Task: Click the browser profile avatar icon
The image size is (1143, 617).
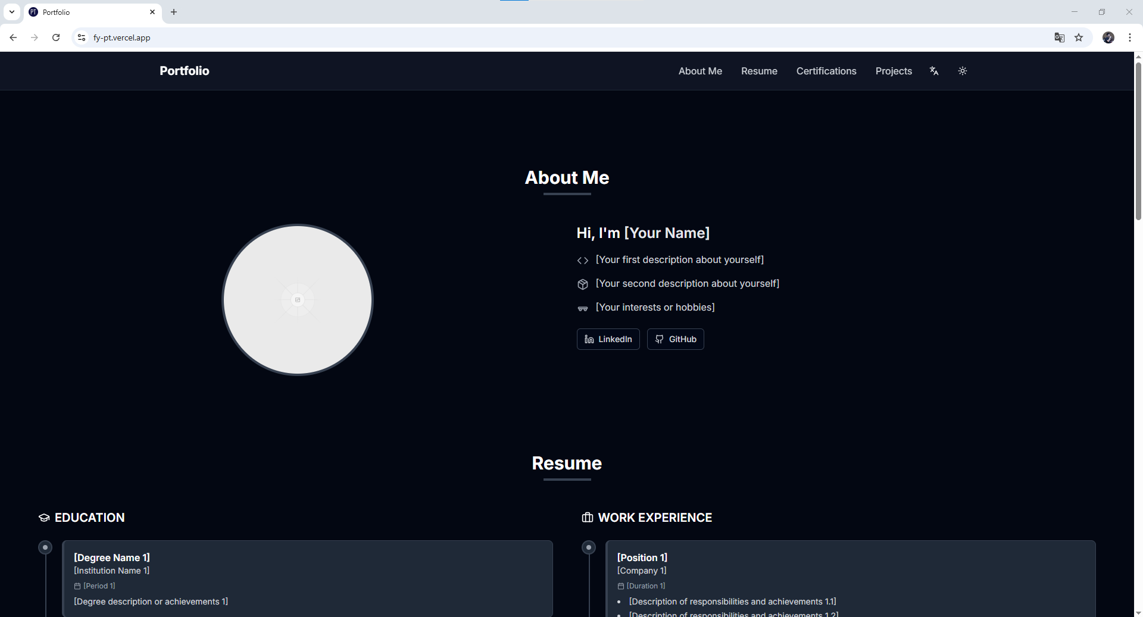Action: click(x=1109, y=37)
